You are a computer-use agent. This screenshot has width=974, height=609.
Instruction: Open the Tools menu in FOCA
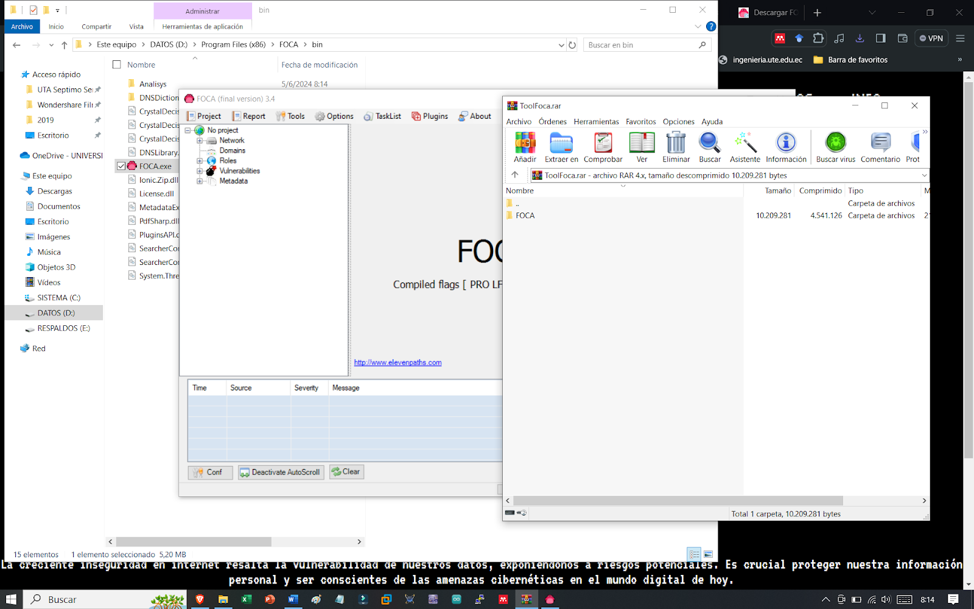(290, 116)
